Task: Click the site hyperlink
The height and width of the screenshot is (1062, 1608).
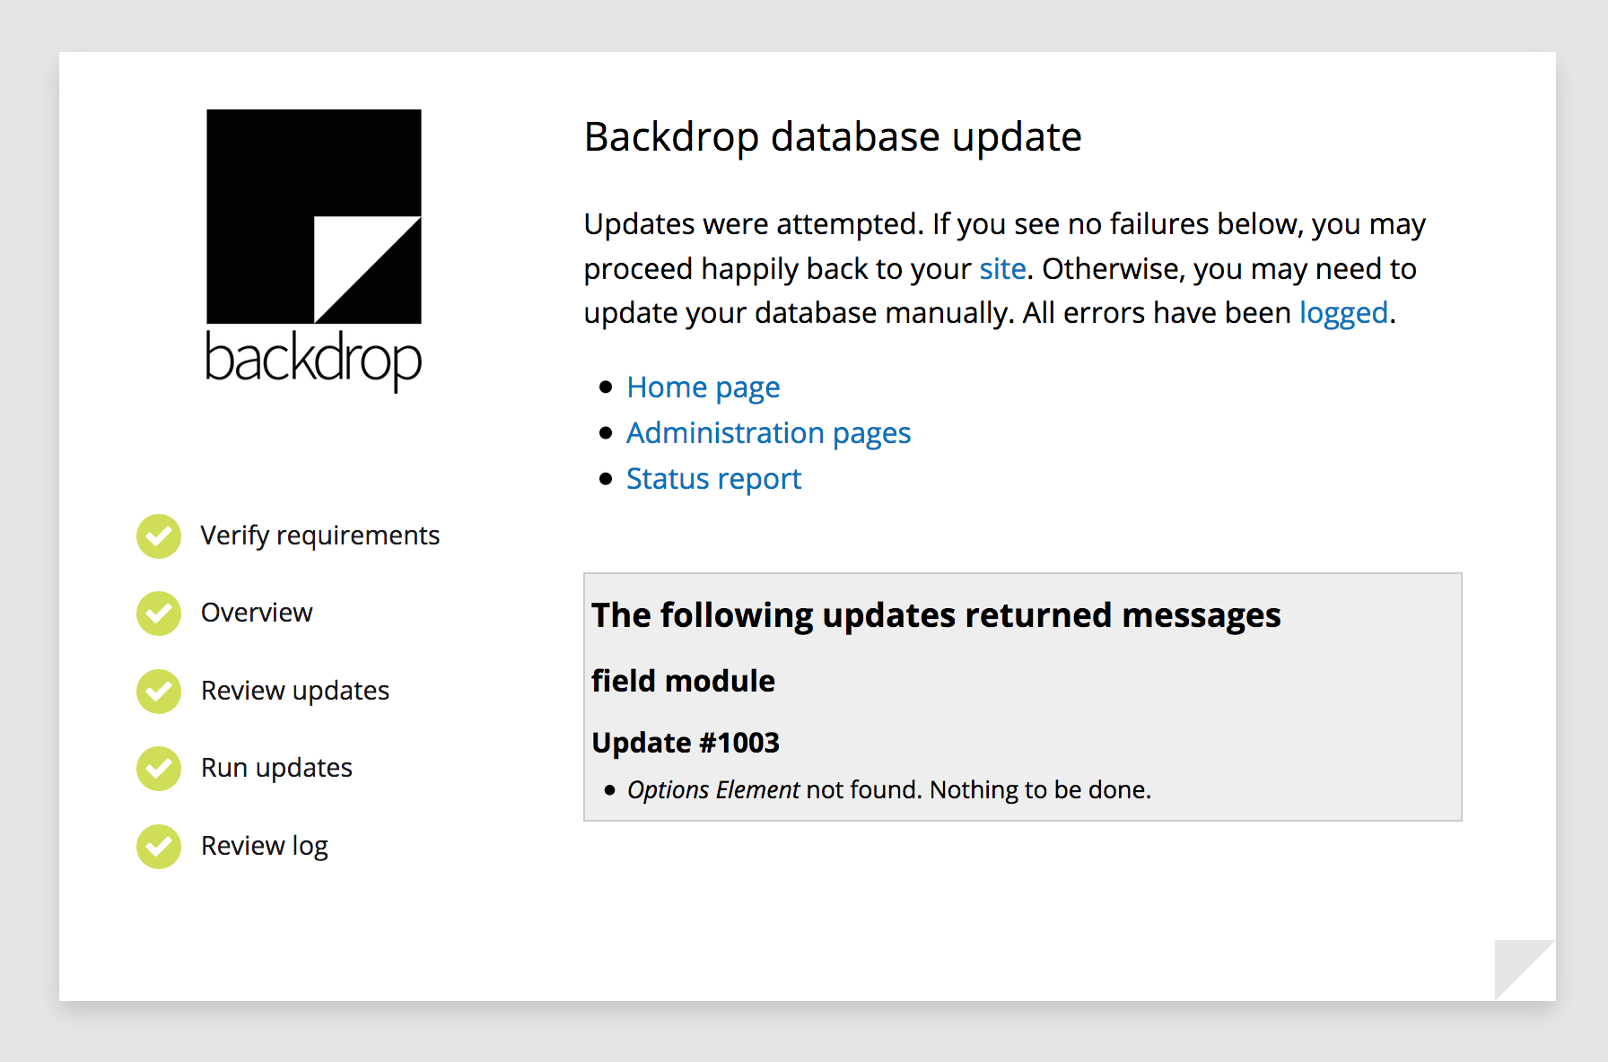Action: tap(1001, 268)
